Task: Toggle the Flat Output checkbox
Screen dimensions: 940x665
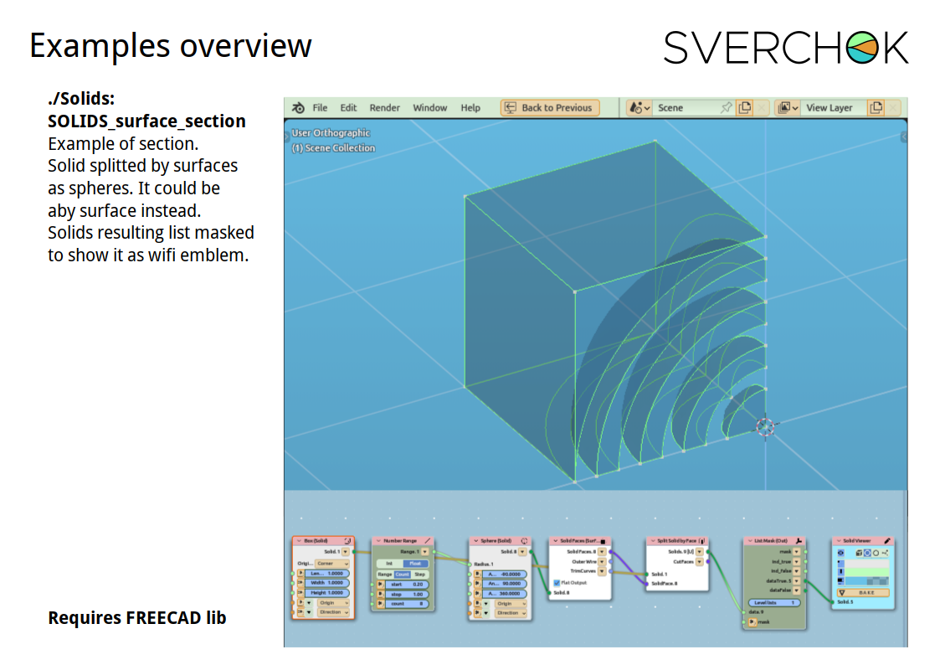Action: coord(557,582)
